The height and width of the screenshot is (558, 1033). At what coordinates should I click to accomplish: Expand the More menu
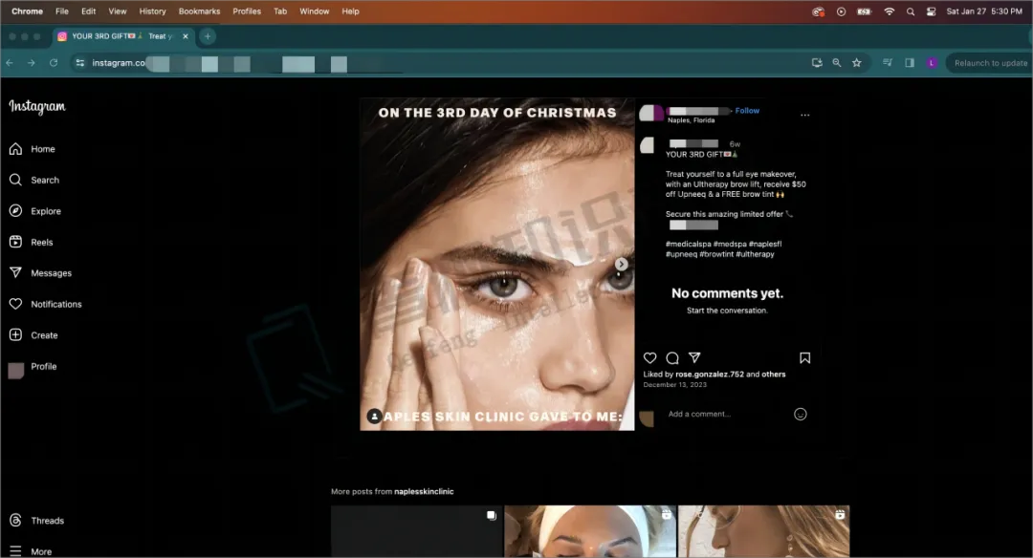pos(31,551)
